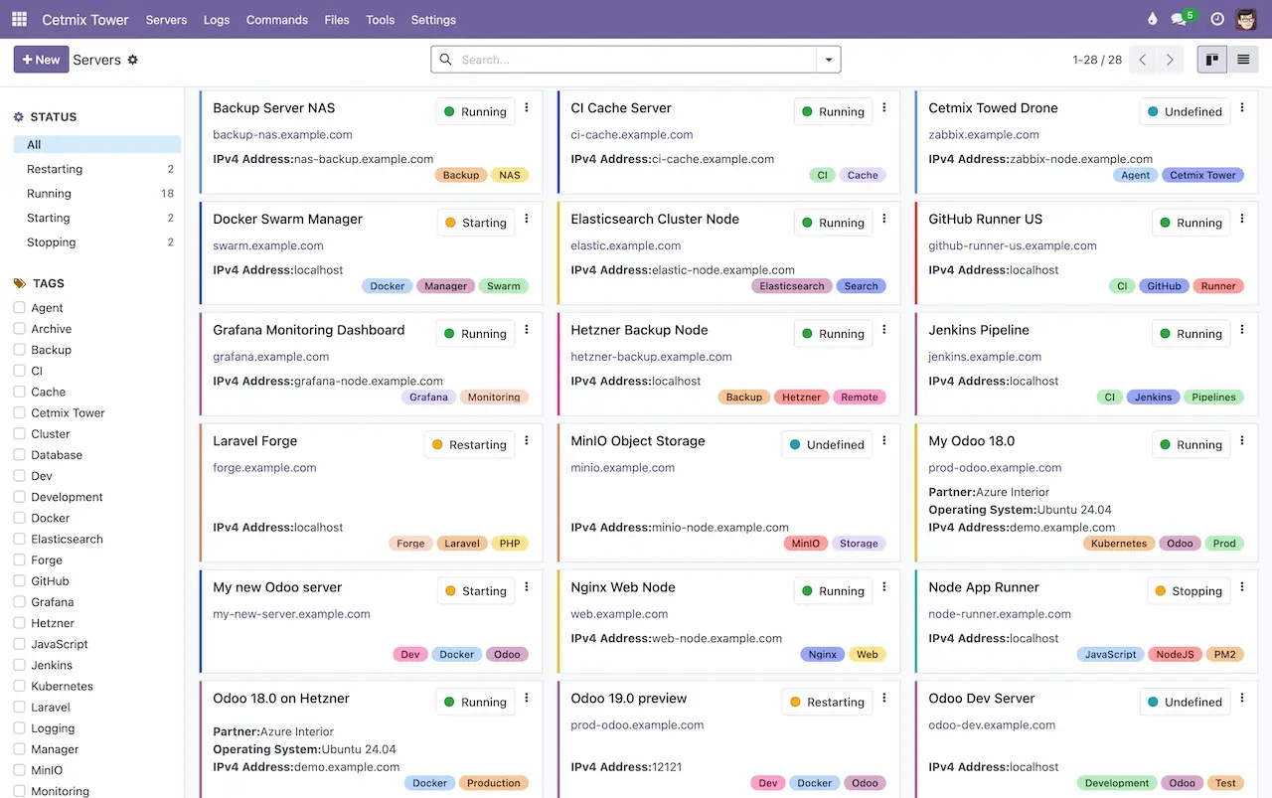Open kebab menu on Backup Server NAS card

pyautogui.click(x=527, y=108)
